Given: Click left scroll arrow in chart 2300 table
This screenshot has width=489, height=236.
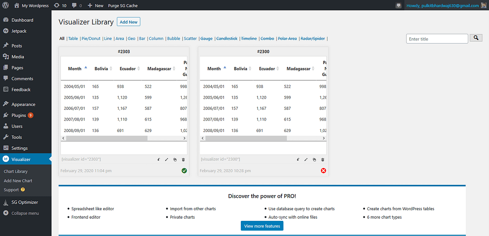Looking at the screenshot, I should point(203,138).
